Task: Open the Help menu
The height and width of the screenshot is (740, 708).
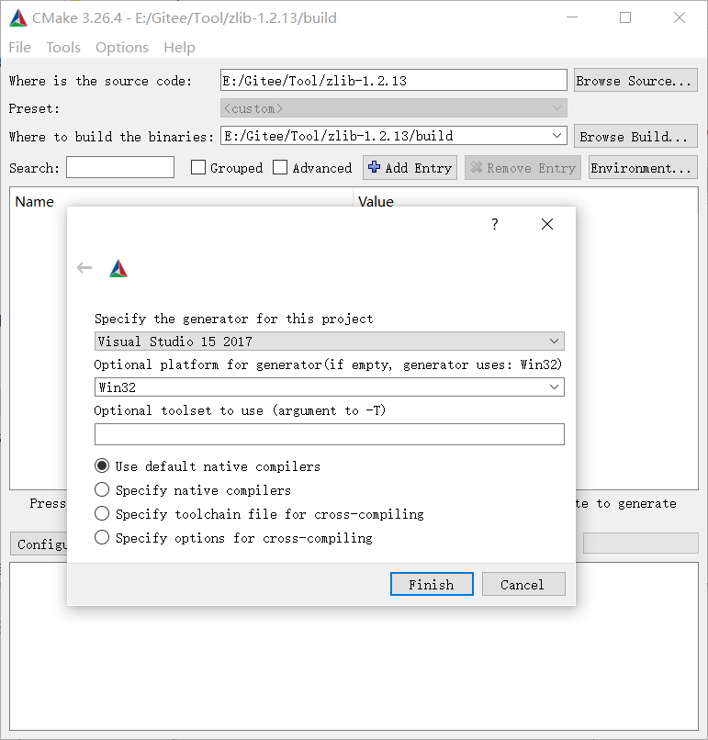Action: [179, 47]
